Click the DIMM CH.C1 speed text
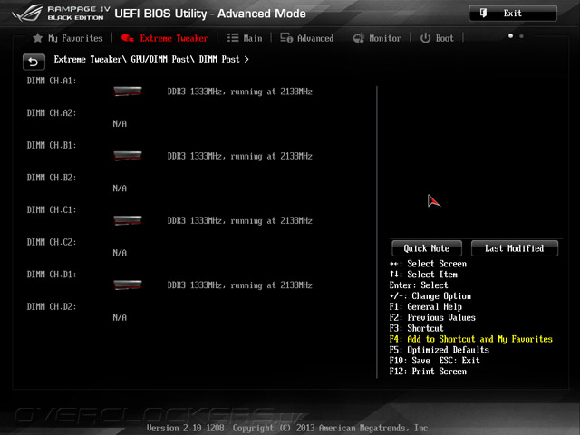580x435 pixels. pos(239,220)
